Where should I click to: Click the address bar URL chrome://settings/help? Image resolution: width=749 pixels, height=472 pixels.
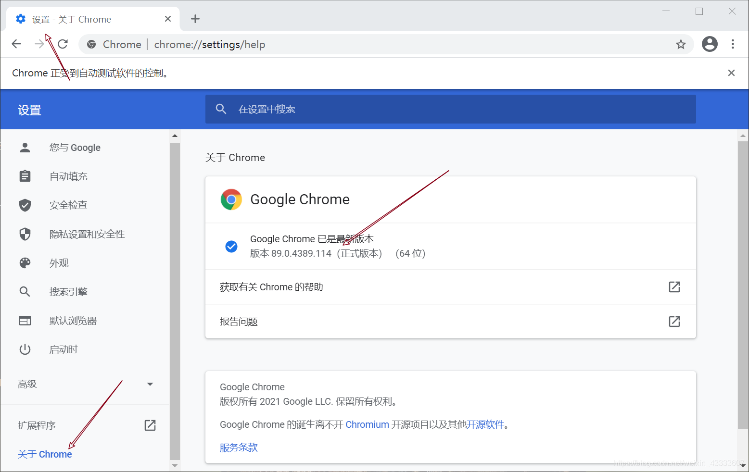(x=210, y=45)
